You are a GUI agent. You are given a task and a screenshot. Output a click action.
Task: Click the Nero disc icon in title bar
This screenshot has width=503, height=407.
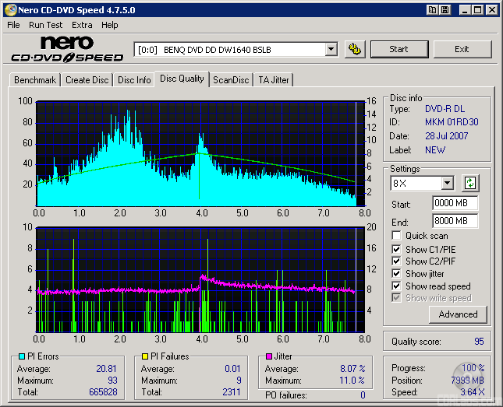click(11, 10)
